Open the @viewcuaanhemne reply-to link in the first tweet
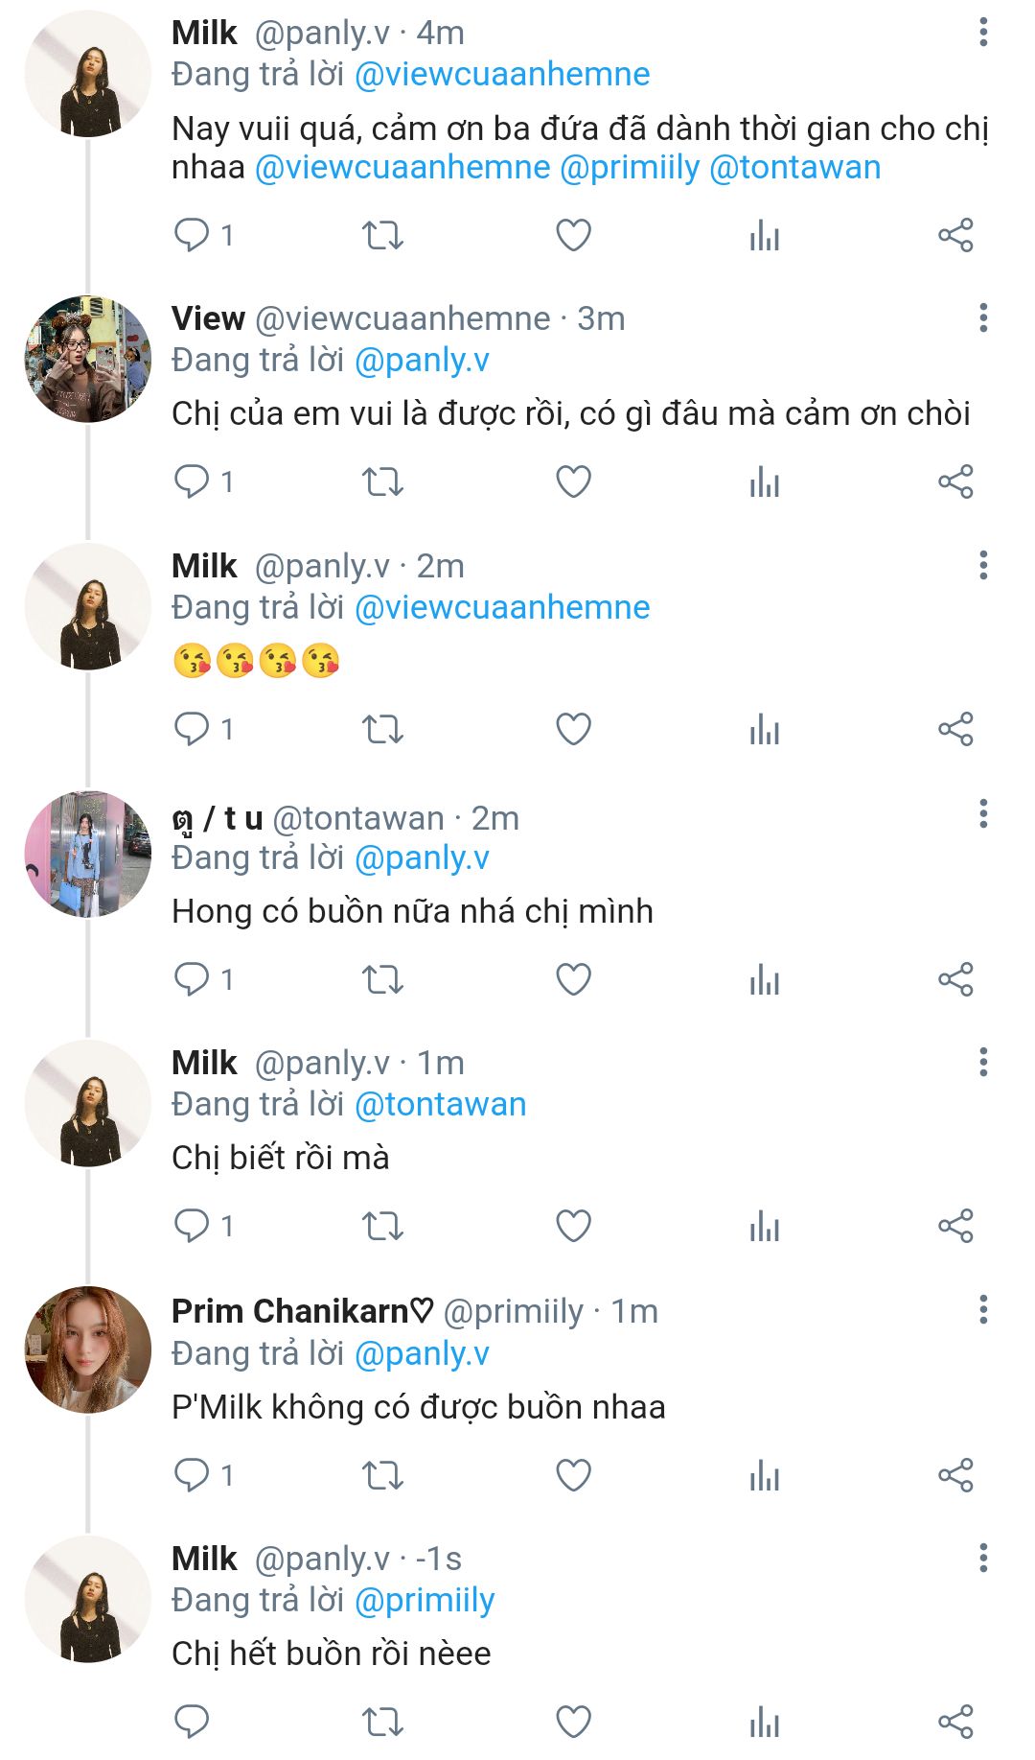This screenshot has width=1035, height=1760. point(502,75)
